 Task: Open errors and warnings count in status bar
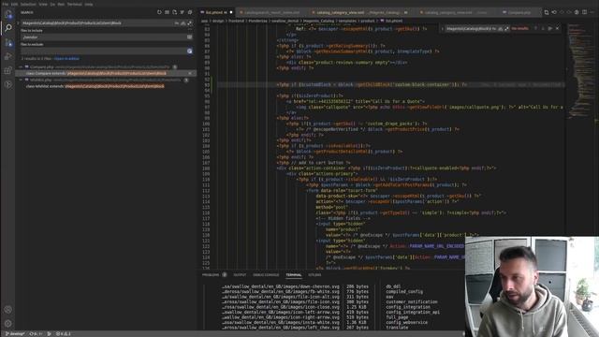coord(64,334)
